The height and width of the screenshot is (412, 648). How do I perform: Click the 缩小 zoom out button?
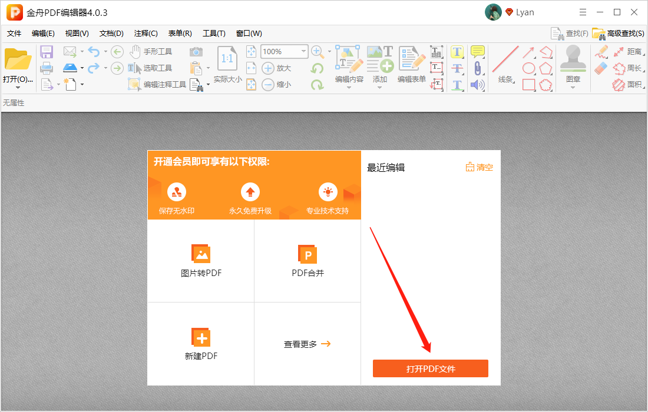[x=276, y=85]
